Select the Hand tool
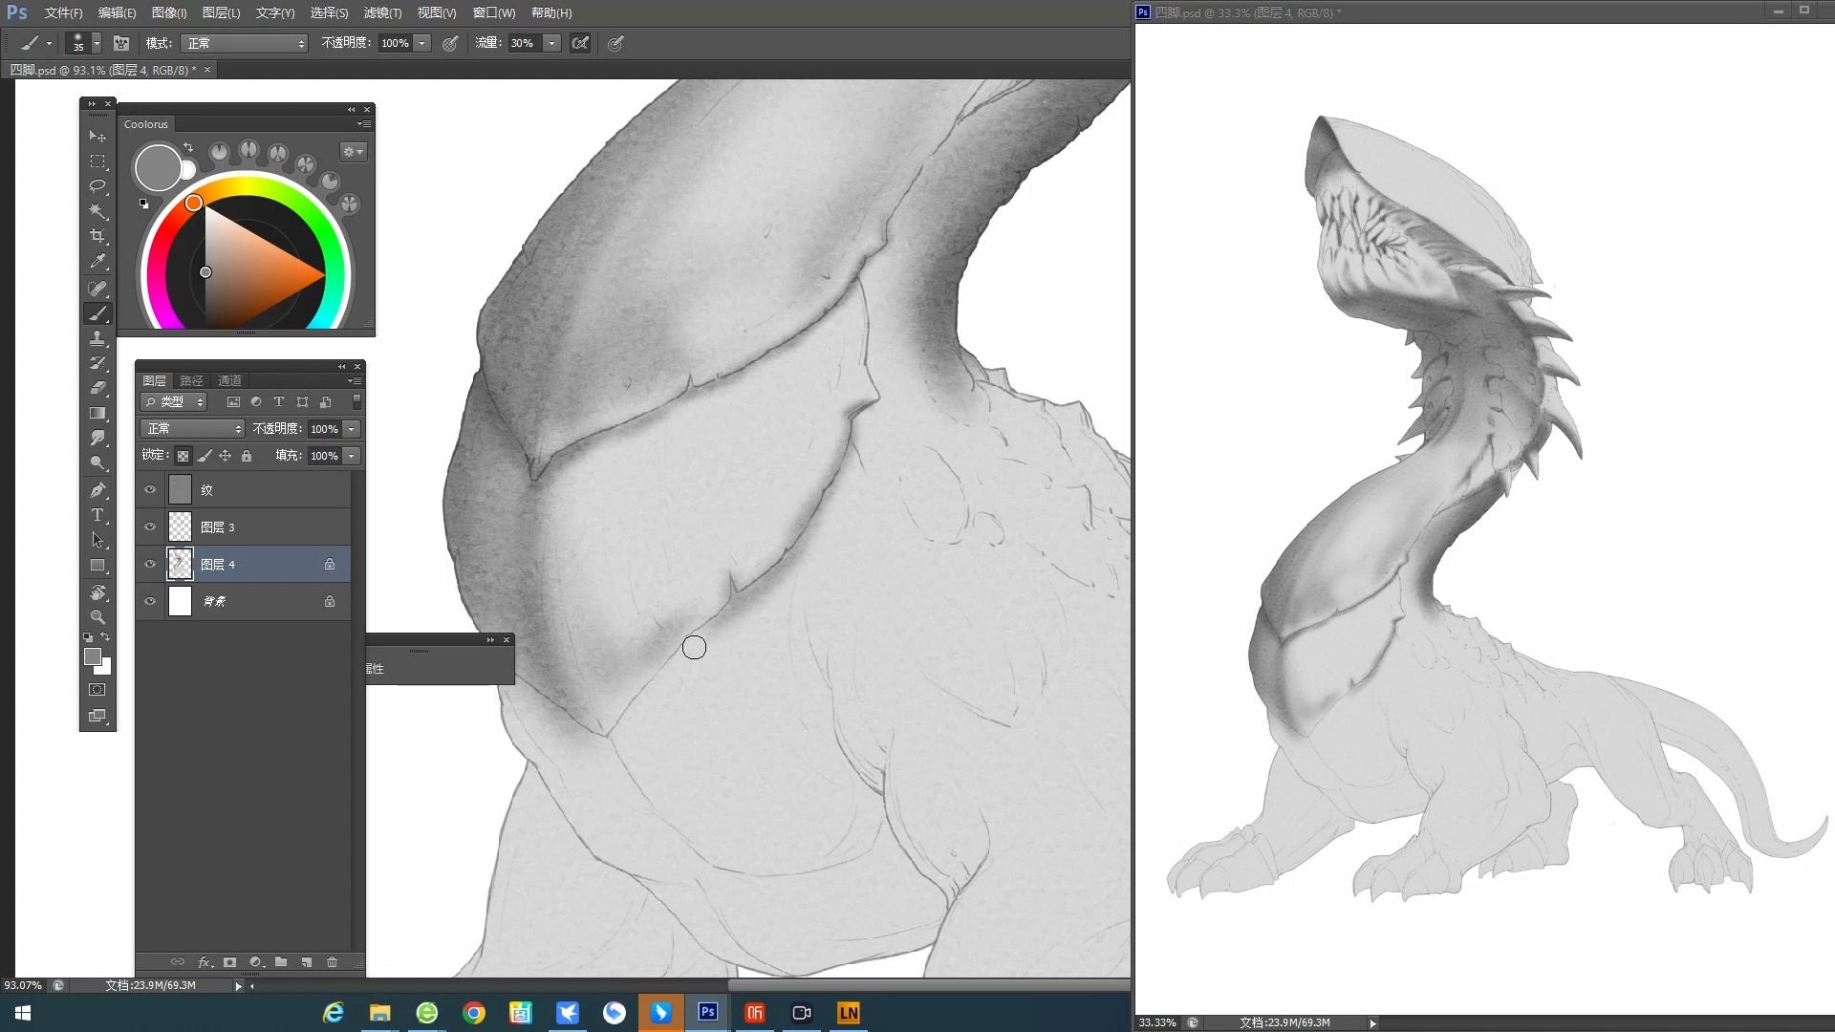1835x1032 pixels. 97,592
